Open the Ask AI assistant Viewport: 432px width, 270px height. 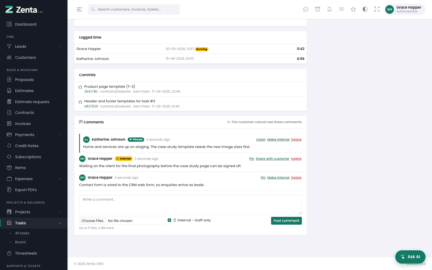tap(410, 257)
